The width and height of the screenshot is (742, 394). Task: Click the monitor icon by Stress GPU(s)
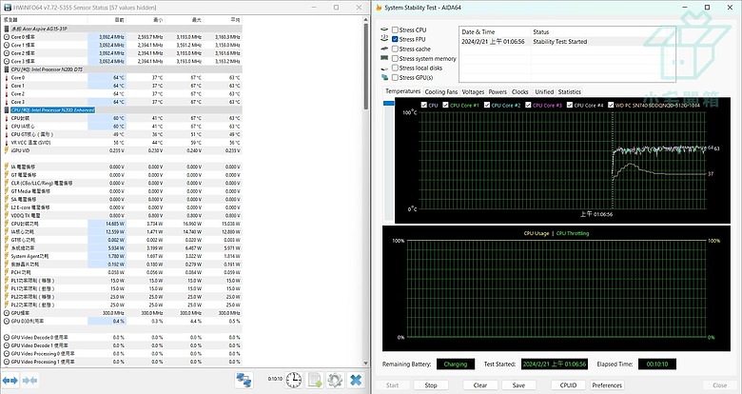pos(384,78)
